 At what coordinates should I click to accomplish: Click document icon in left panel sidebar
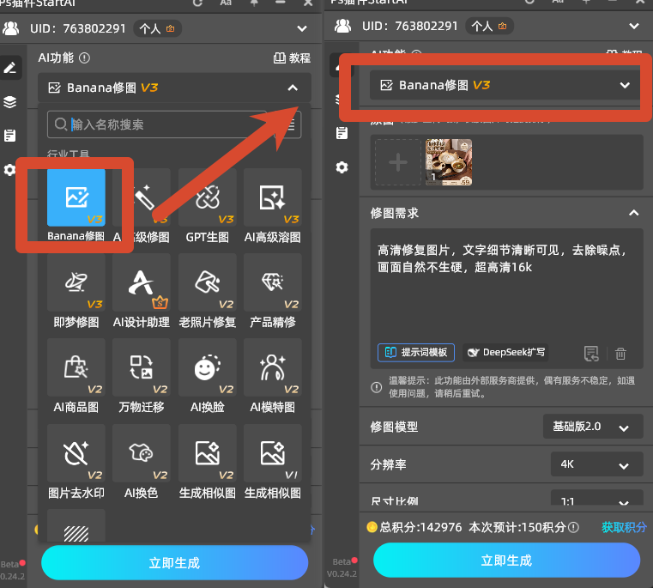(x=10, y=136)
